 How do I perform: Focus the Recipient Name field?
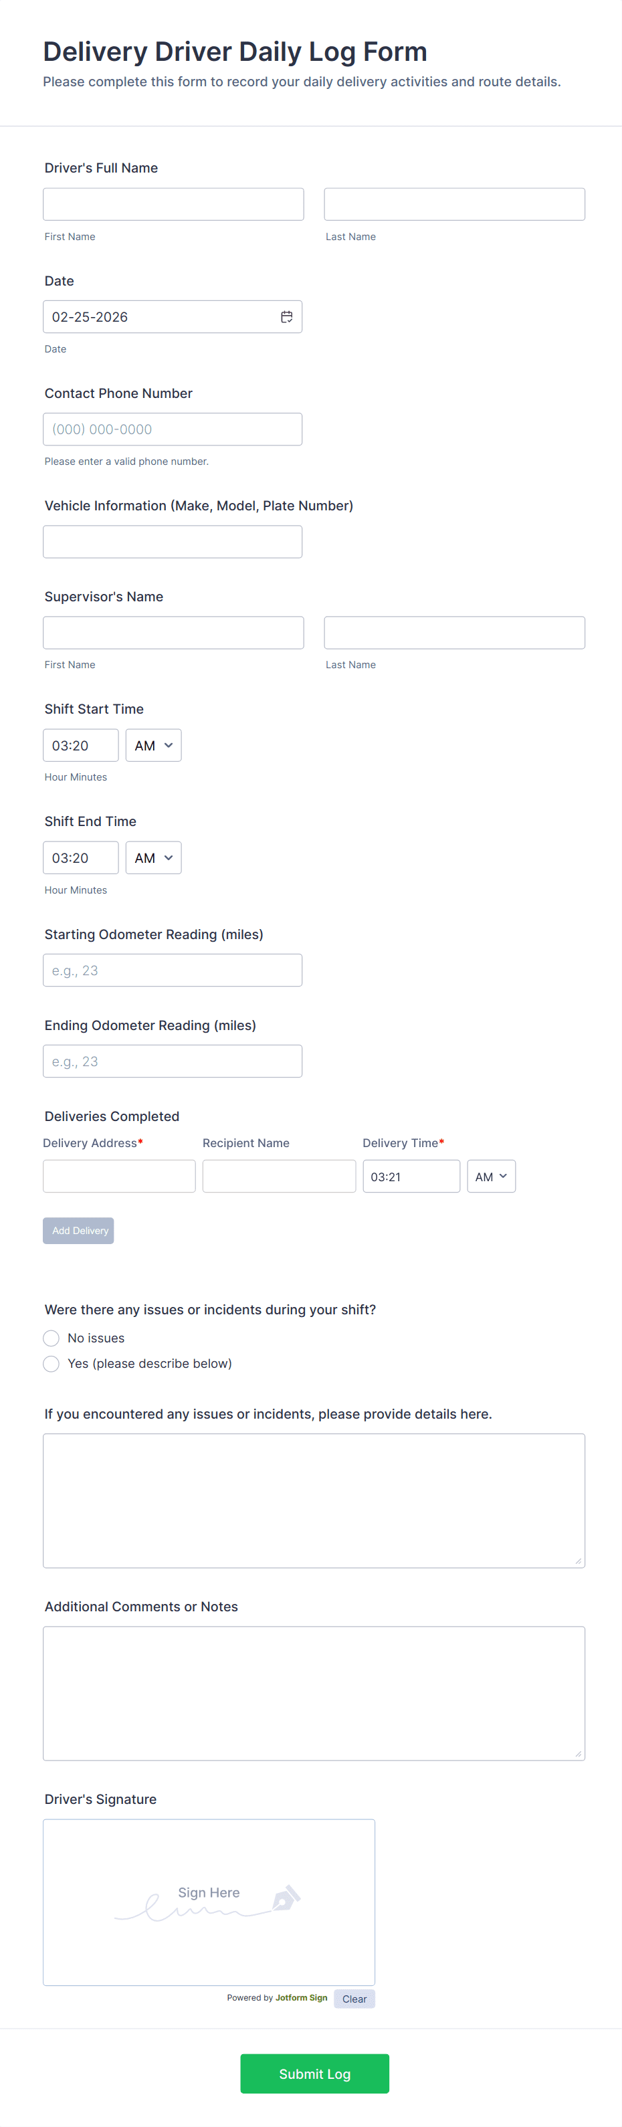coord(279,1177)
